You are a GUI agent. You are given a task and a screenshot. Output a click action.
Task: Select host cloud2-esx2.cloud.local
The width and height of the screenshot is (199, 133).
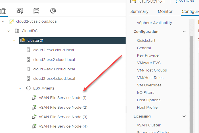coord(54,59)
